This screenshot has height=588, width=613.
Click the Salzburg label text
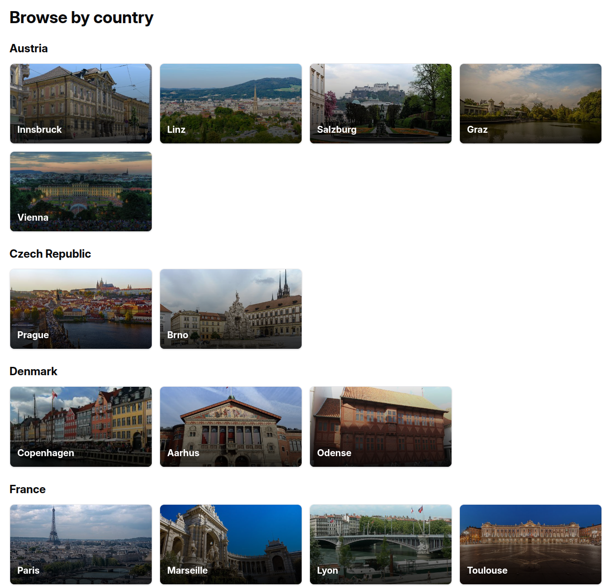(x=337, y=130)
